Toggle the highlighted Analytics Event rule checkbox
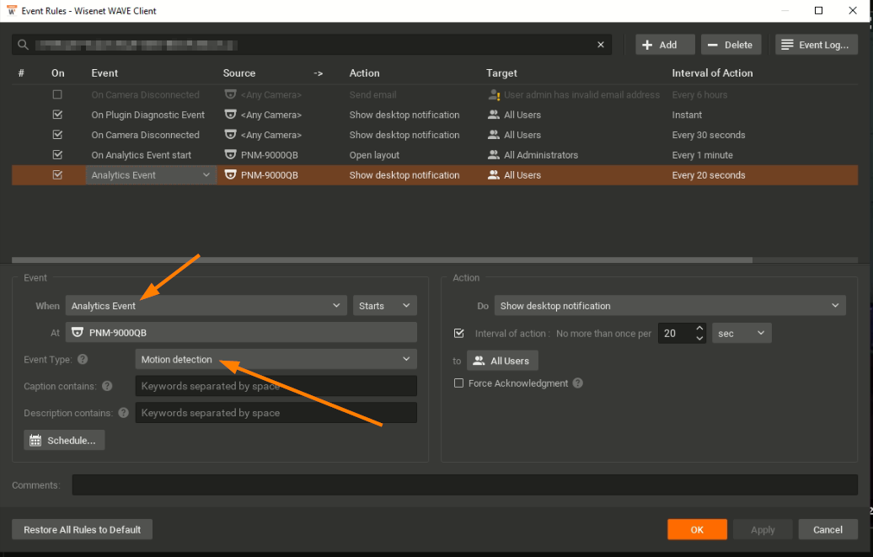The height and width of the screenshot is (557, 873). pos(57,175)
